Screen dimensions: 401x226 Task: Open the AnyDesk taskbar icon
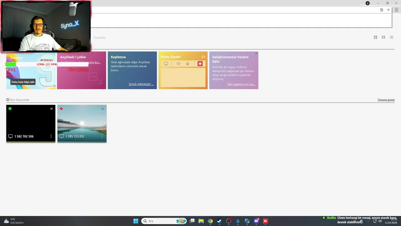tap(265, 221)
